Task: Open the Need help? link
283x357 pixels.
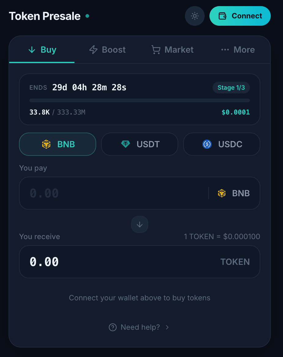Action: 140,327
